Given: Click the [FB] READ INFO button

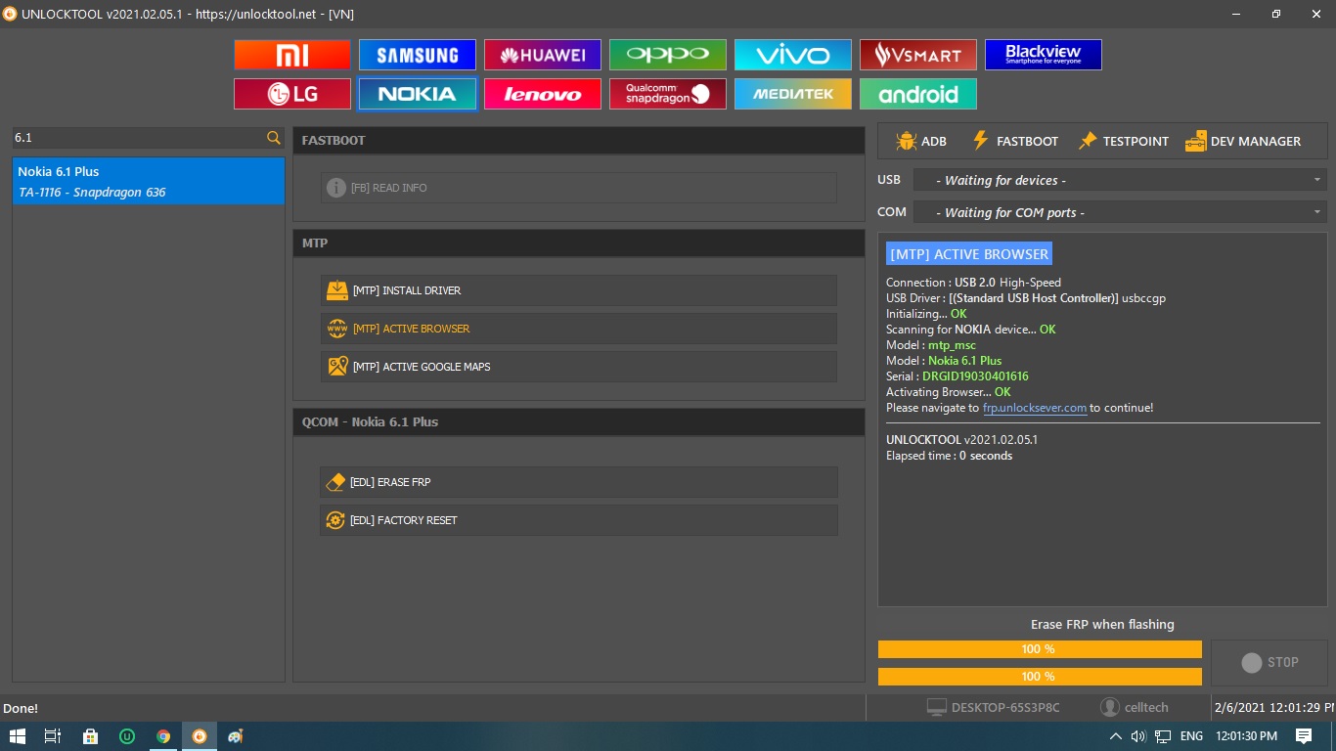Looking at the screenshot, I should click(579, 188).
